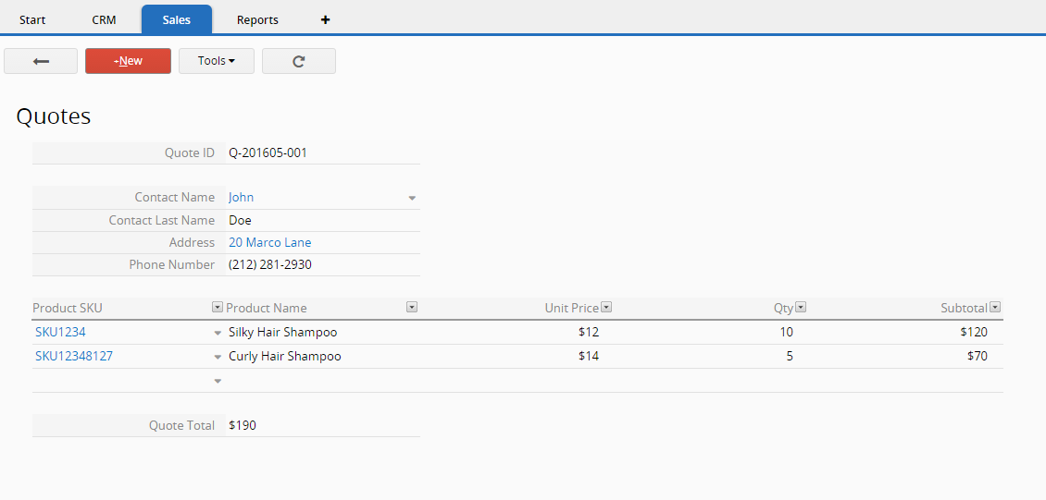The width and height of the screenshot is (1046, 500).
Task: Switch to the CRM tab
Action: pyautogui.click(x=104, y=20)
